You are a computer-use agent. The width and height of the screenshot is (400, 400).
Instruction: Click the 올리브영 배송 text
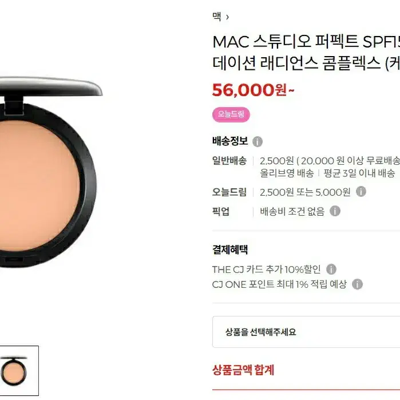pos(287,173)
